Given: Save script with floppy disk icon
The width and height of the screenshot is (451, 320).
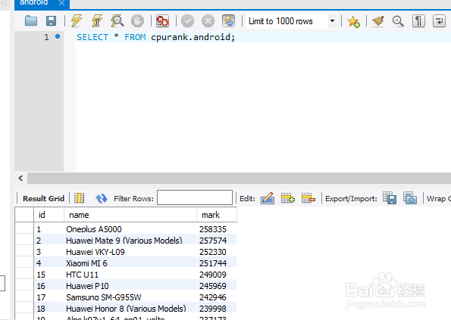Looking at the screenshot, I should [x=52, y=21].
